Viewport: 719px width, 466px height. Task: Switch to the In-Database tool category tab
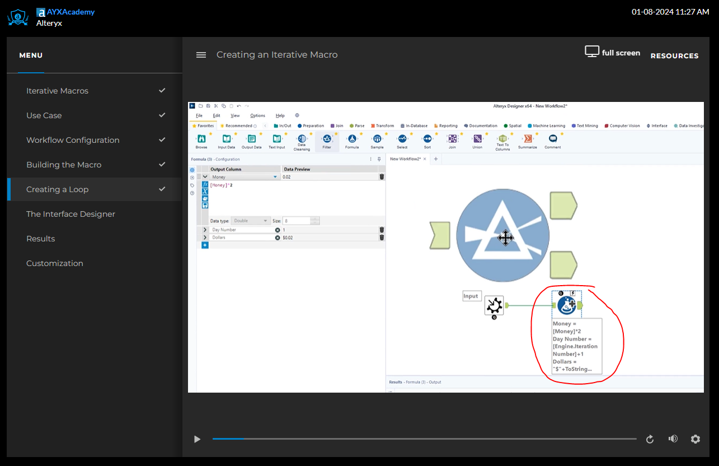coord(413,125)
